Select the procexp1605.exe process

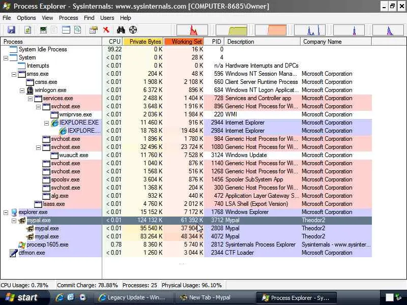(186, 245)
